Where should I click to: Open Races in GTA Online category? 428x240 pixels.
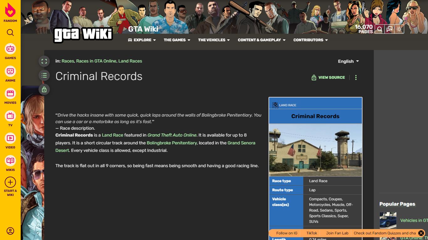click(96, 61)
